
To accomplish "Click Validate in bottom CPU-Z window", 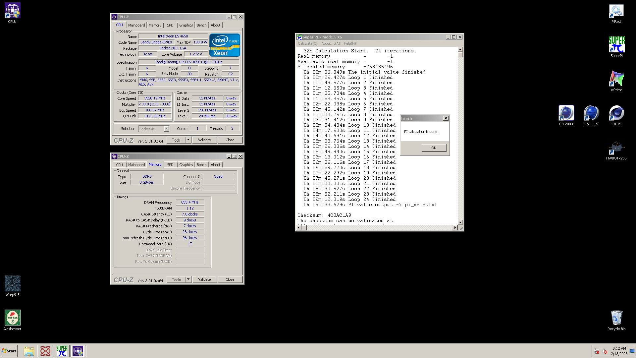I will point(204,279).
